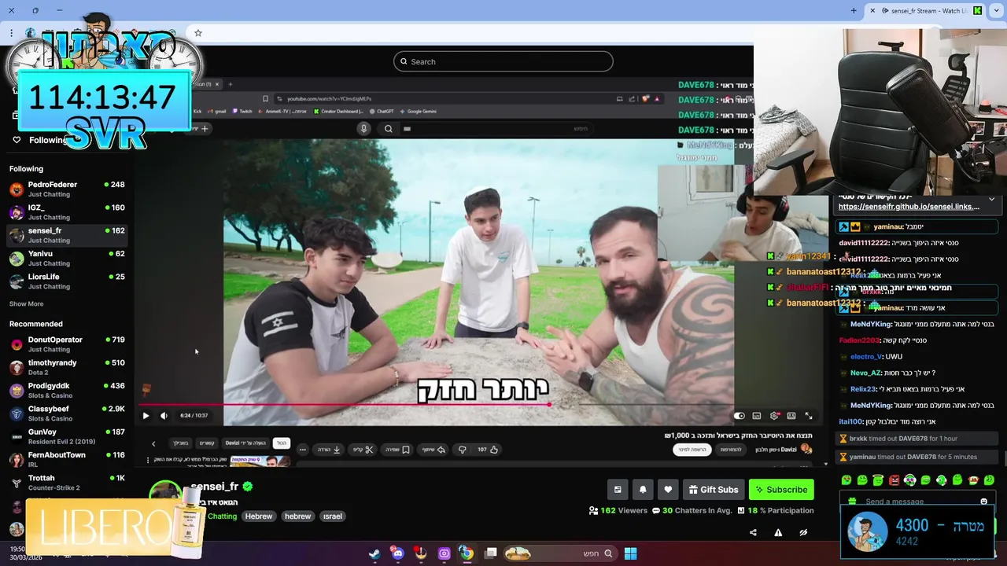Open ChatGPT bookmark in embedded browser
The height and width of the screenshot is (566, 1007).
coord(381,112)
